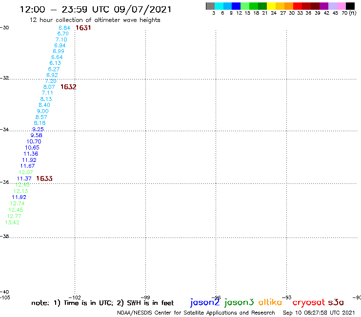Click the wave height value 6.27
361x317 pixels.
(x=54, y=69)
